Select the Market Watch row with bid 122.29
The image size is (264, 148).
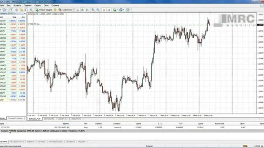pyautogui.click(x=13, y=62)
